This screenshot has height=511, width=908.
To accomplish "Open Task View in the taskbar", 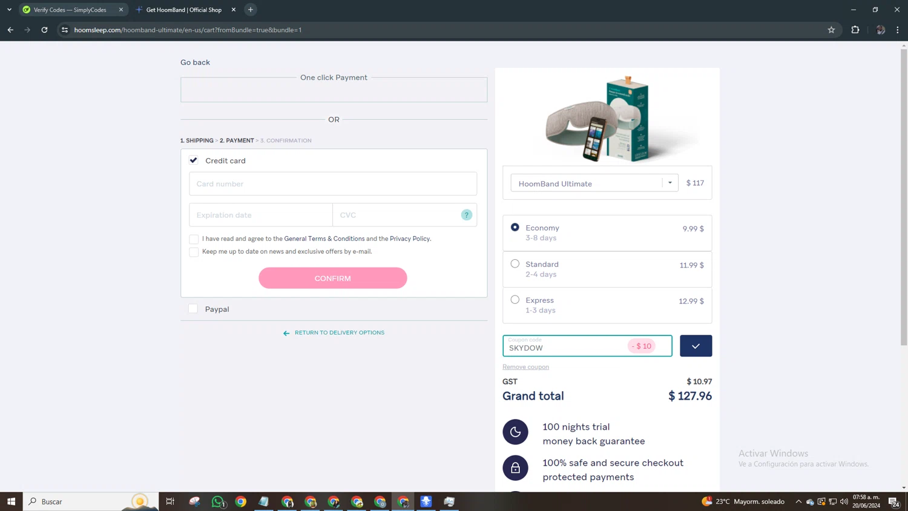I will (x=170, y=501).
